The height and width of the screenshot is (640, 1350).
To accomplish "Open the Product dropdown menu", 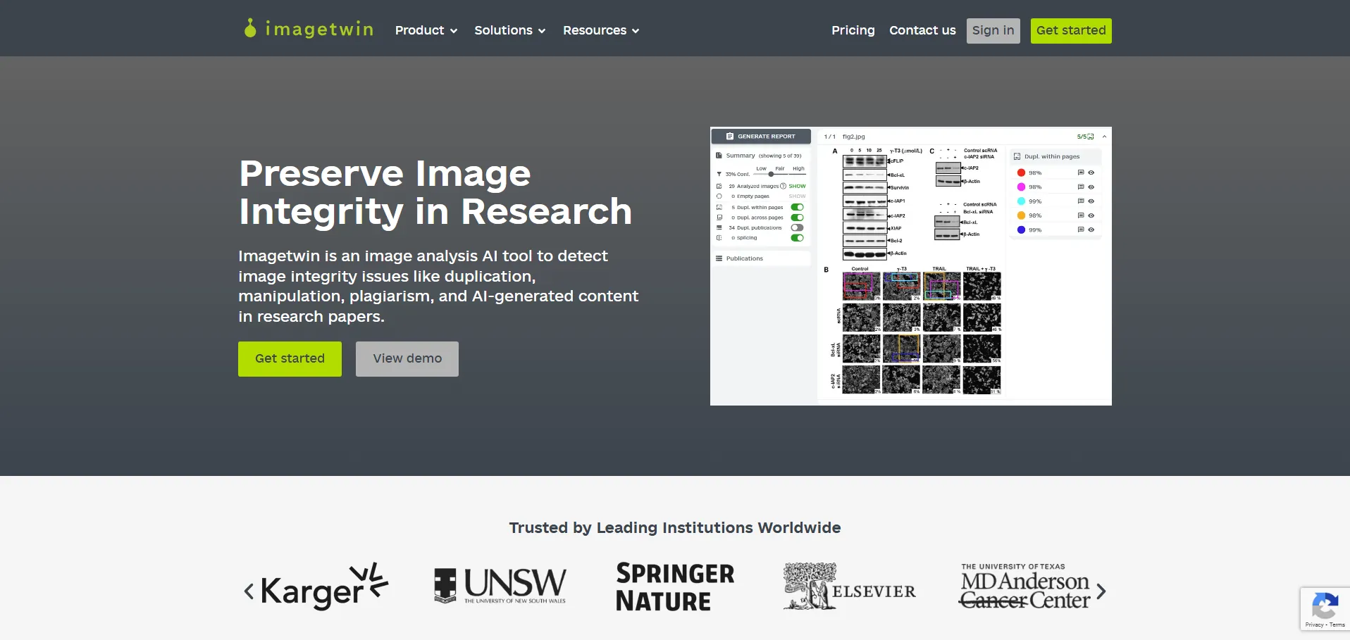I will 426,30.
